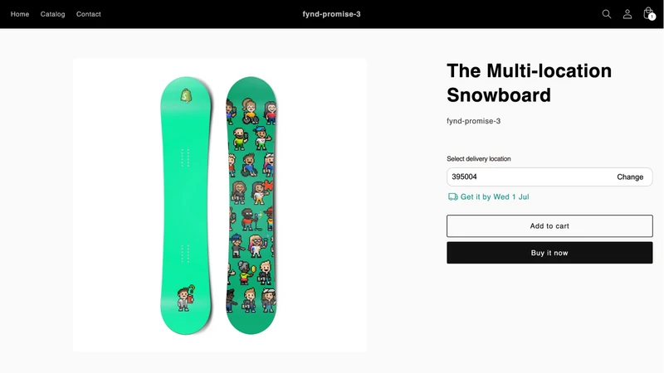Click the fynd-promise-3 store name in the header
664x373 pixels.
[x=331, y=14]
